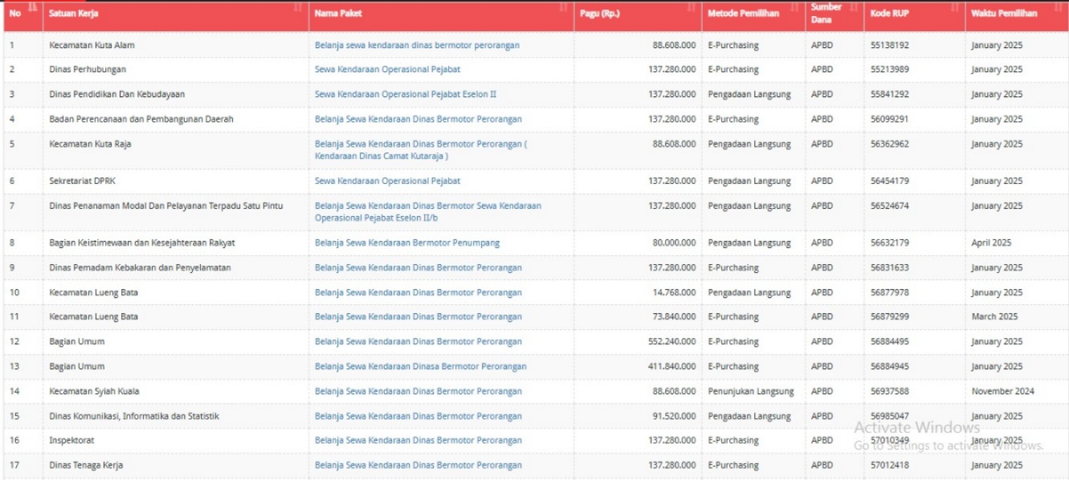Screen dimensions: 1069x480
Task: Open Dinas Penanaman Modal's Eselon II/b package link
Action: (428, 212)
